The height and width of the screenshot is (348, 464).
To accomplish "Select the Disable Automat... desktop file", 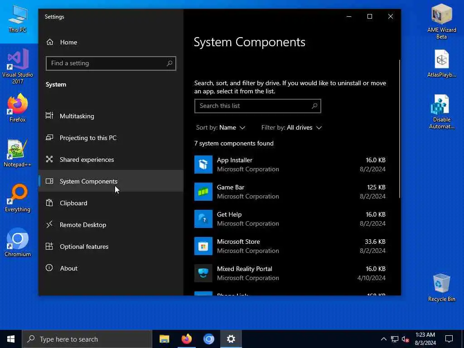I will [x=441, y=111].
